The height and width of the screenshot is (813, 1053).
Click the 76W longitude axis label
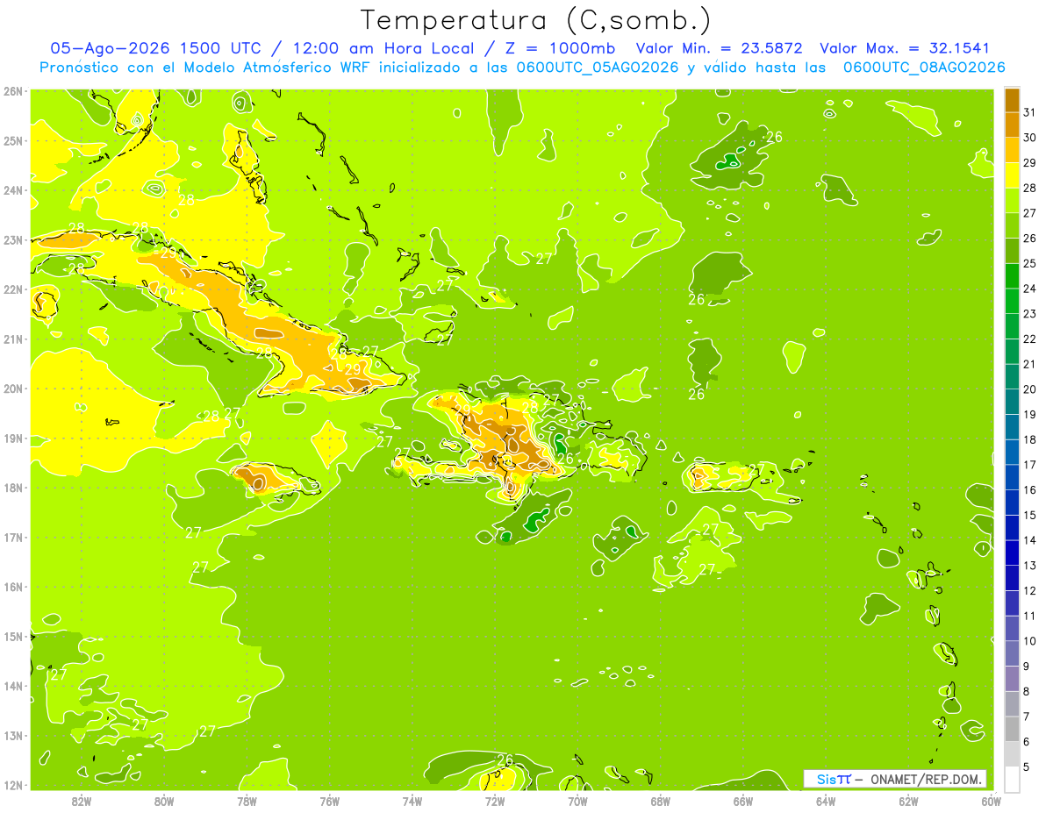click(x=330, y=801)
